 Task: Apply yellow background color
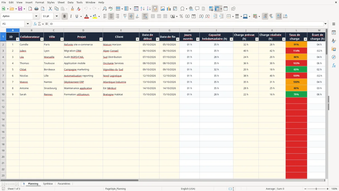pyautogui.click(x=95, y=16)
